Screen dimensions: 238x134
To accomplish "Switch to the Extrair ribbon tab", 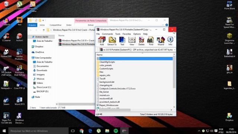I will [91, 25].
